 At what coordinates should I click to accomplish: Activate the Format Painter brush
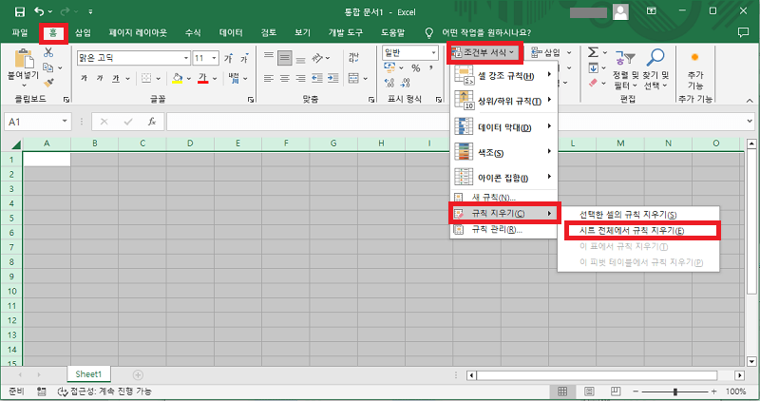point(48,83)
